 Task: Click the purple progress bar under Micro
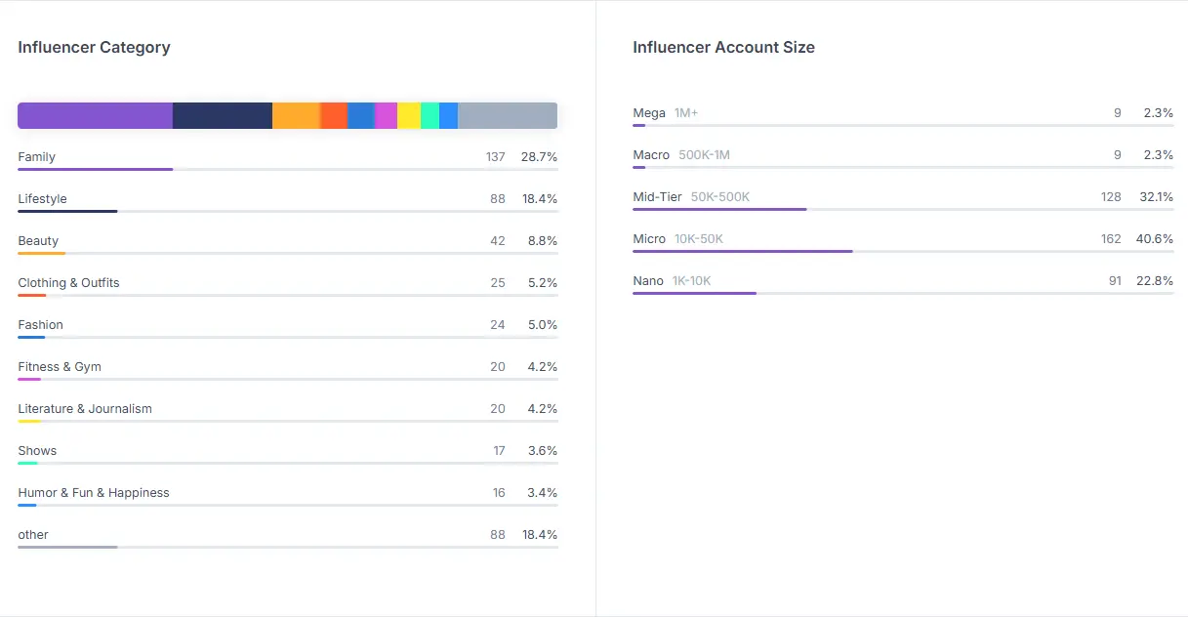[743, 251]
